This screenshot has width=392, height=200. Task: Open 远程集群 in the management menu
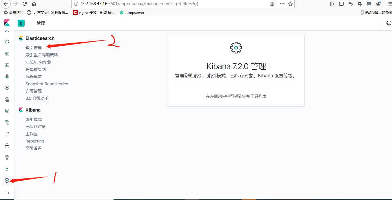tap(34, 77)
